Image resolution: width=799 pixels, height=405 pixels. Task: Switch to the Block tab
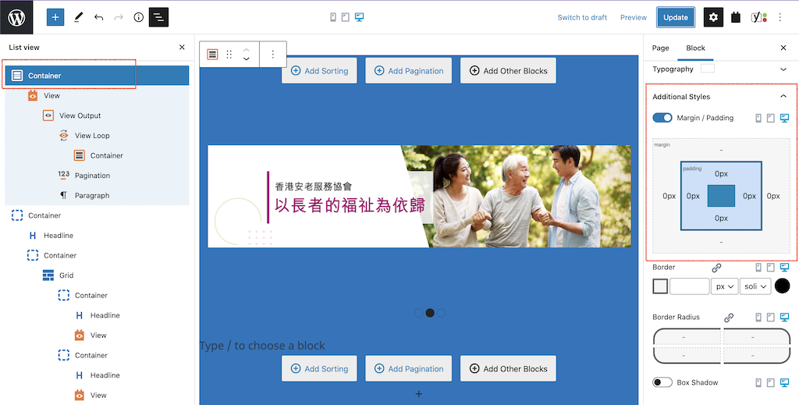click(x=695, y=48)
